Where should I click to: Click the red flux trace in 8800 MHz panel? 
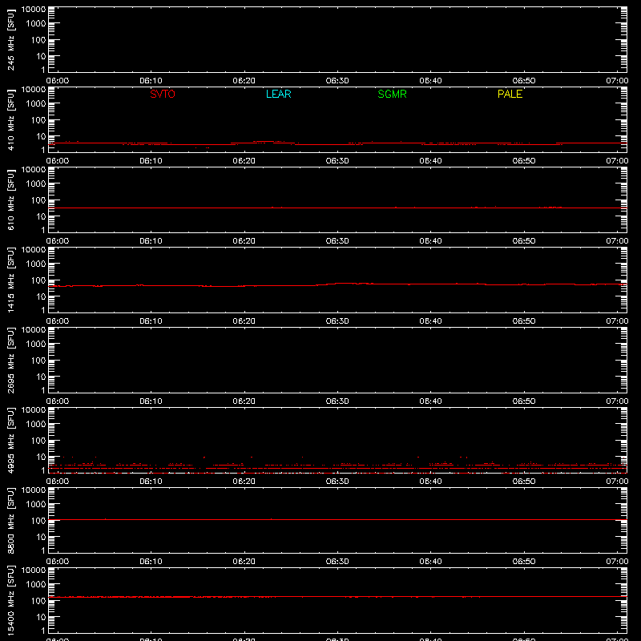[337, 519]
